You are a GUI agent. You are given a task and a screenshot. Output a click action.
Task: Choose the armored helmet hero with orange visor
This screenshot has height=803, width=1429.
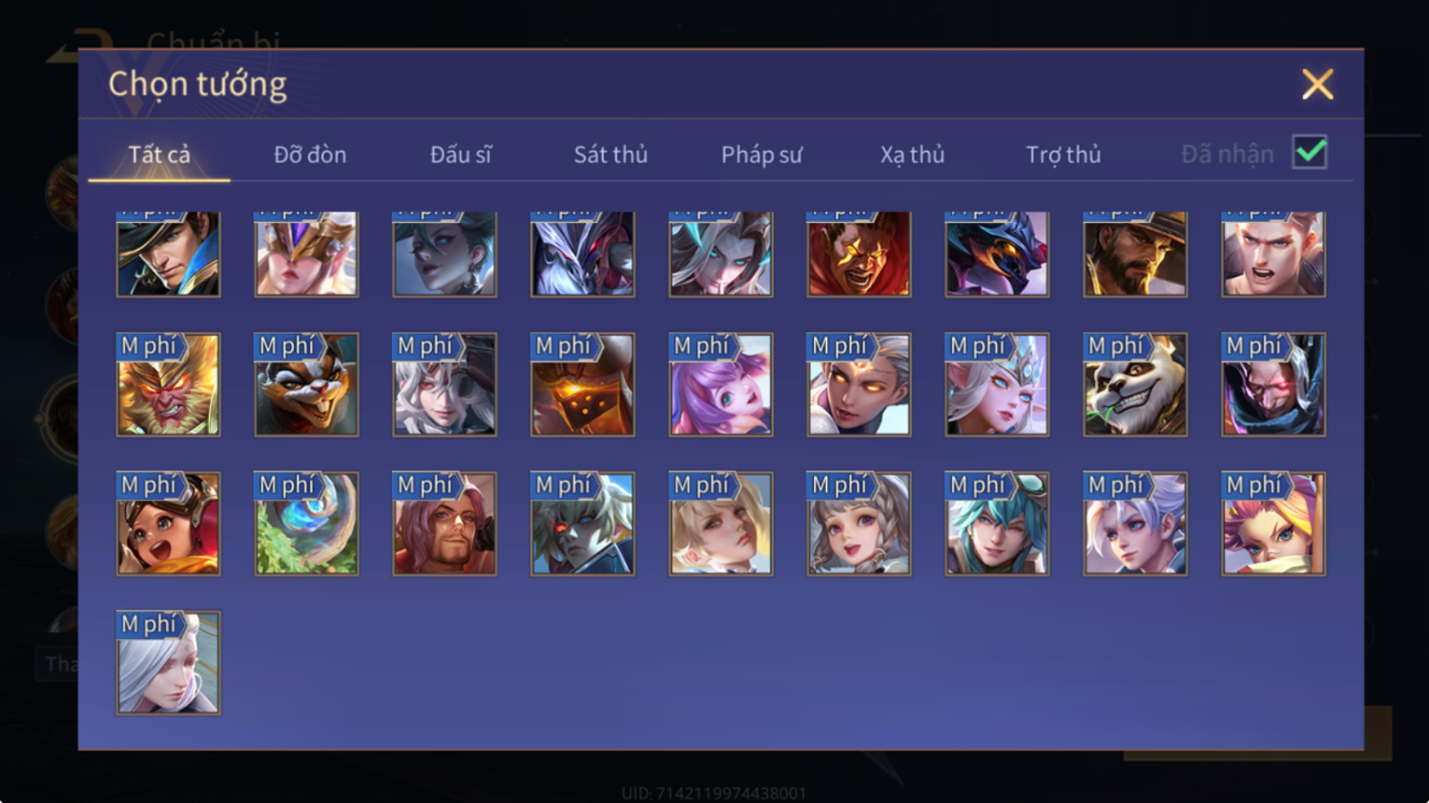tap(583, 384)
